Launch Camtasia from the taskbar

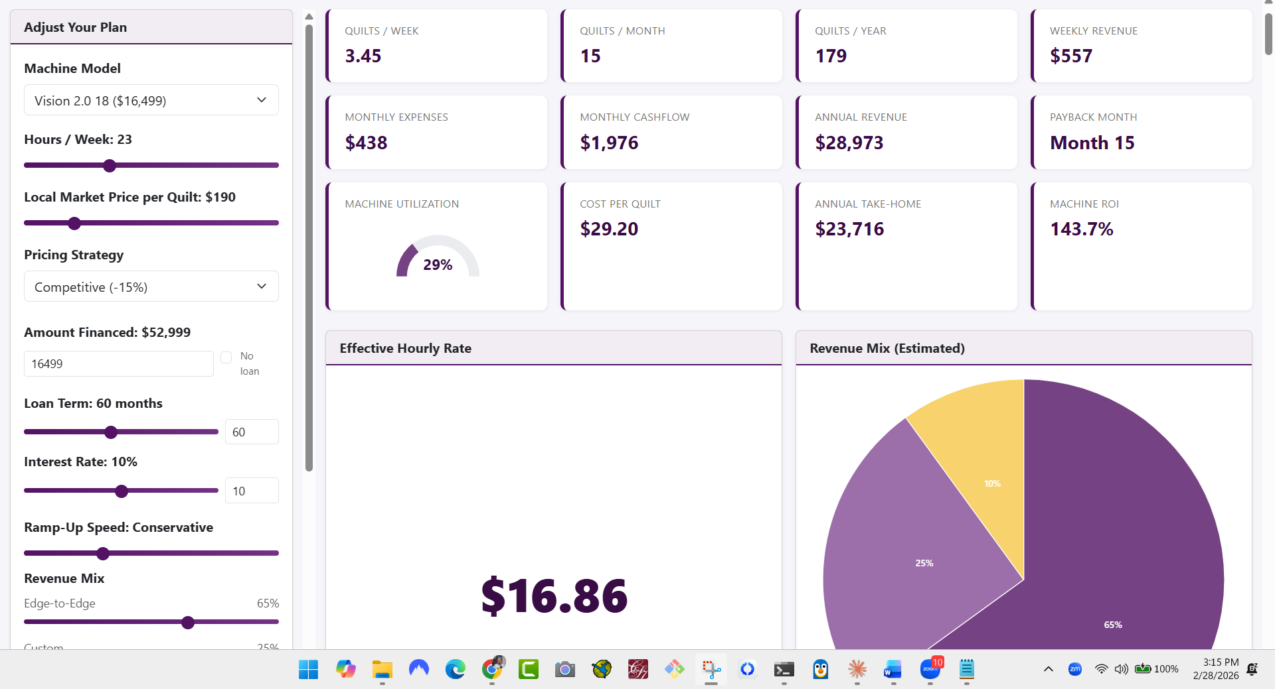[528, 670]
